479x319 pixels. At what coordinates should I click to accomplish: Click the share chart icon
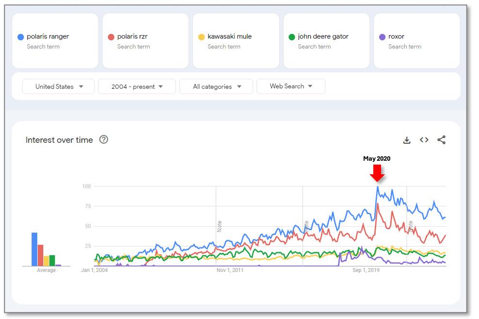441,140
